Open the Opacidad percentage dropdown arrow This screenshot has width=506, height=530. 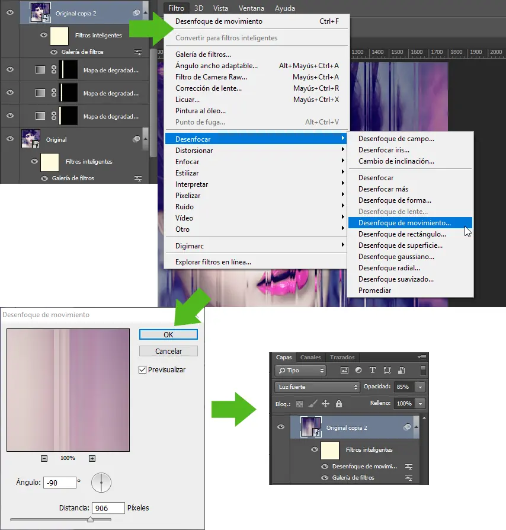(x=419, y=387)
